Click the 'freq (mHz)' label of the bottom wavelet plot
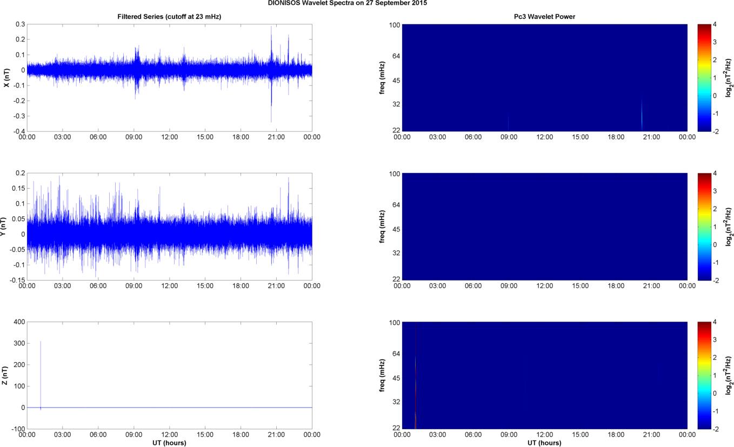Viewport: 734px width, 447px height. (382, 376)
